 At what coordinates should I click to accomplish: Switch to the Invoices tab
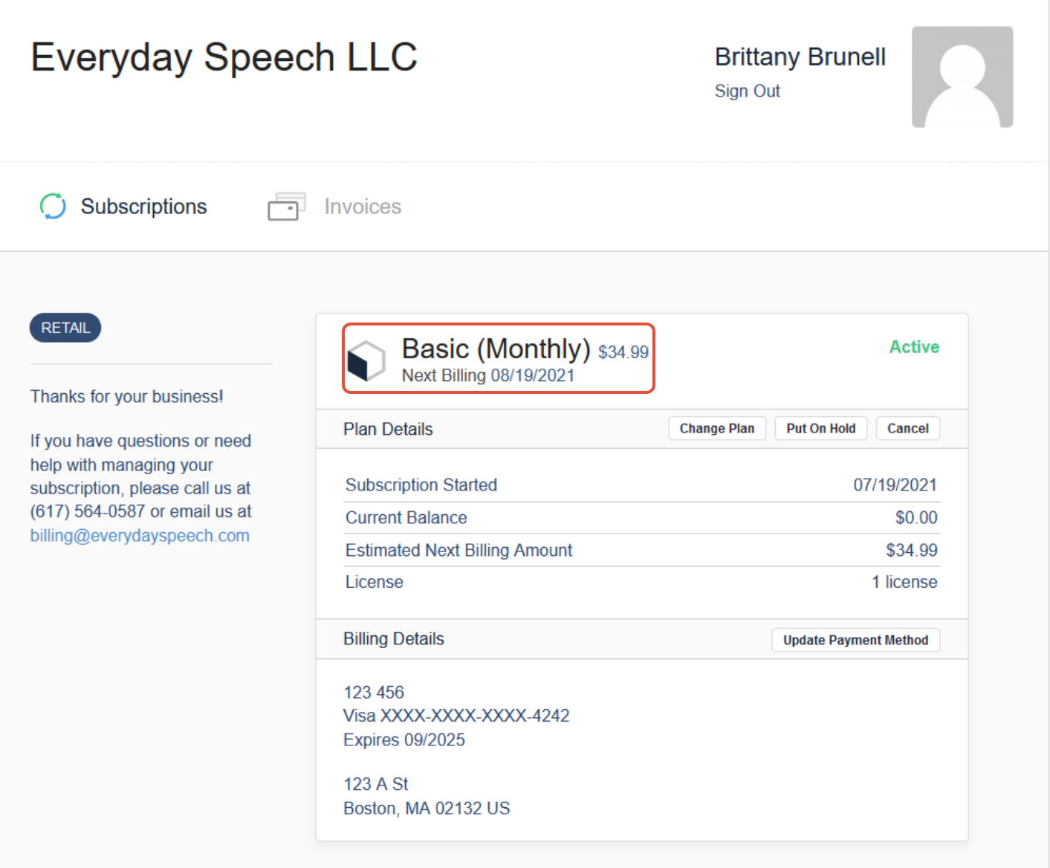pos(334,207)
